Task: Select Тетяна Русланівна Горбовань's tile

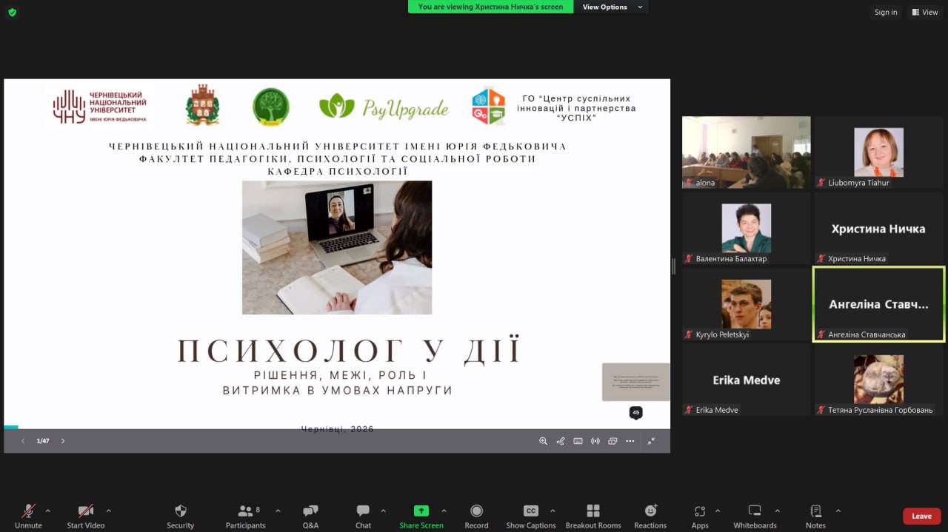Action: click(878, 380)
